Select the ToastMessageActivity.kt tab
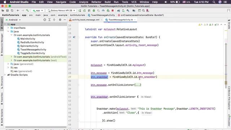231x130 pixels. click(x=121, y=20)
